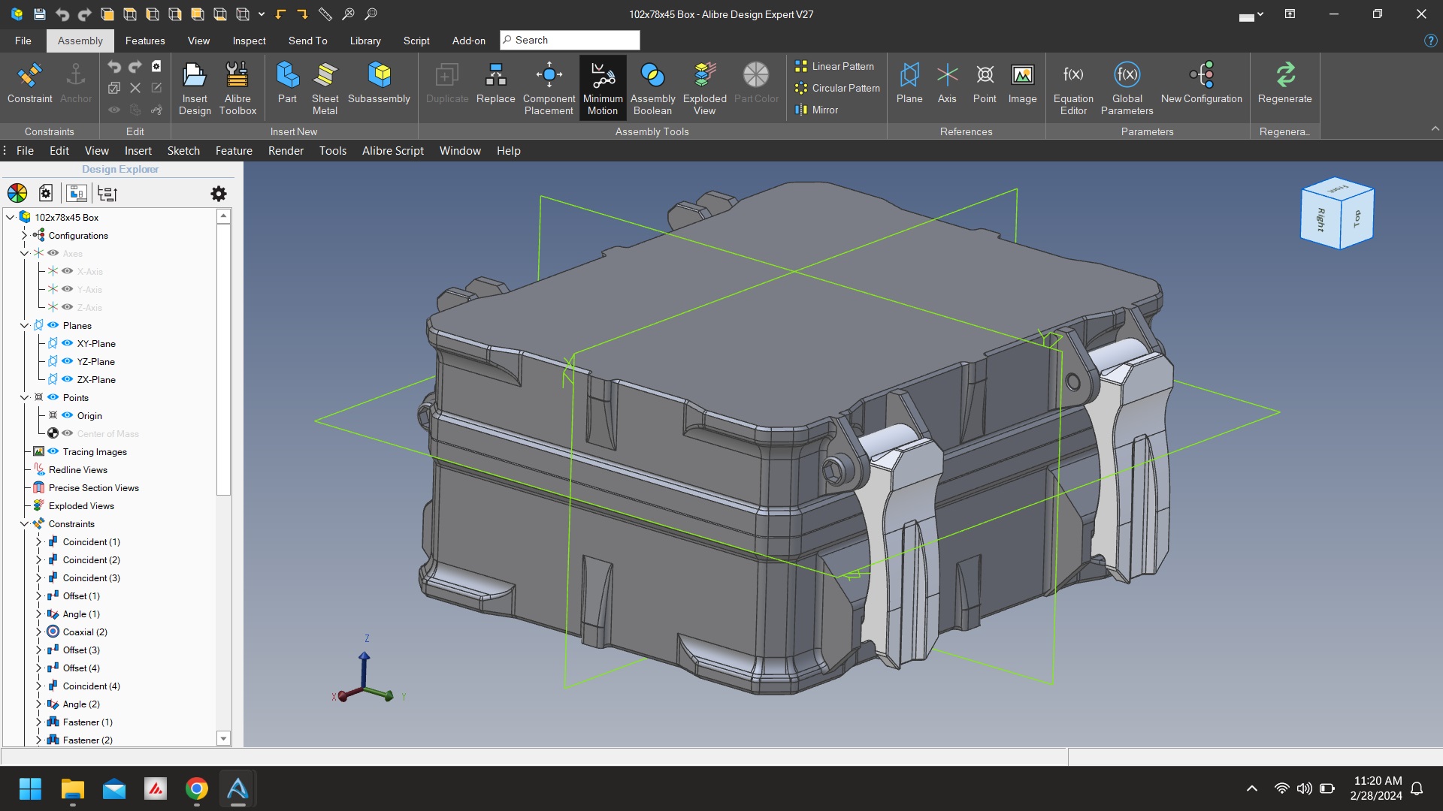Click the Component Placement tool

coord(549,88)
